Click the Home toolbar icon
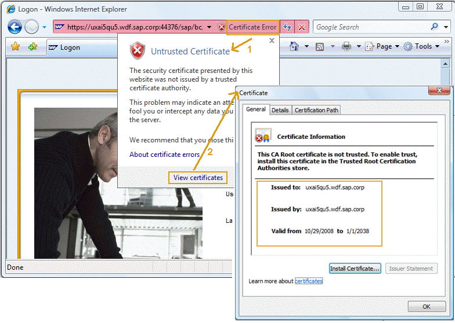The image size is (455, 323). pyautogui.click(x=294, y=46)
